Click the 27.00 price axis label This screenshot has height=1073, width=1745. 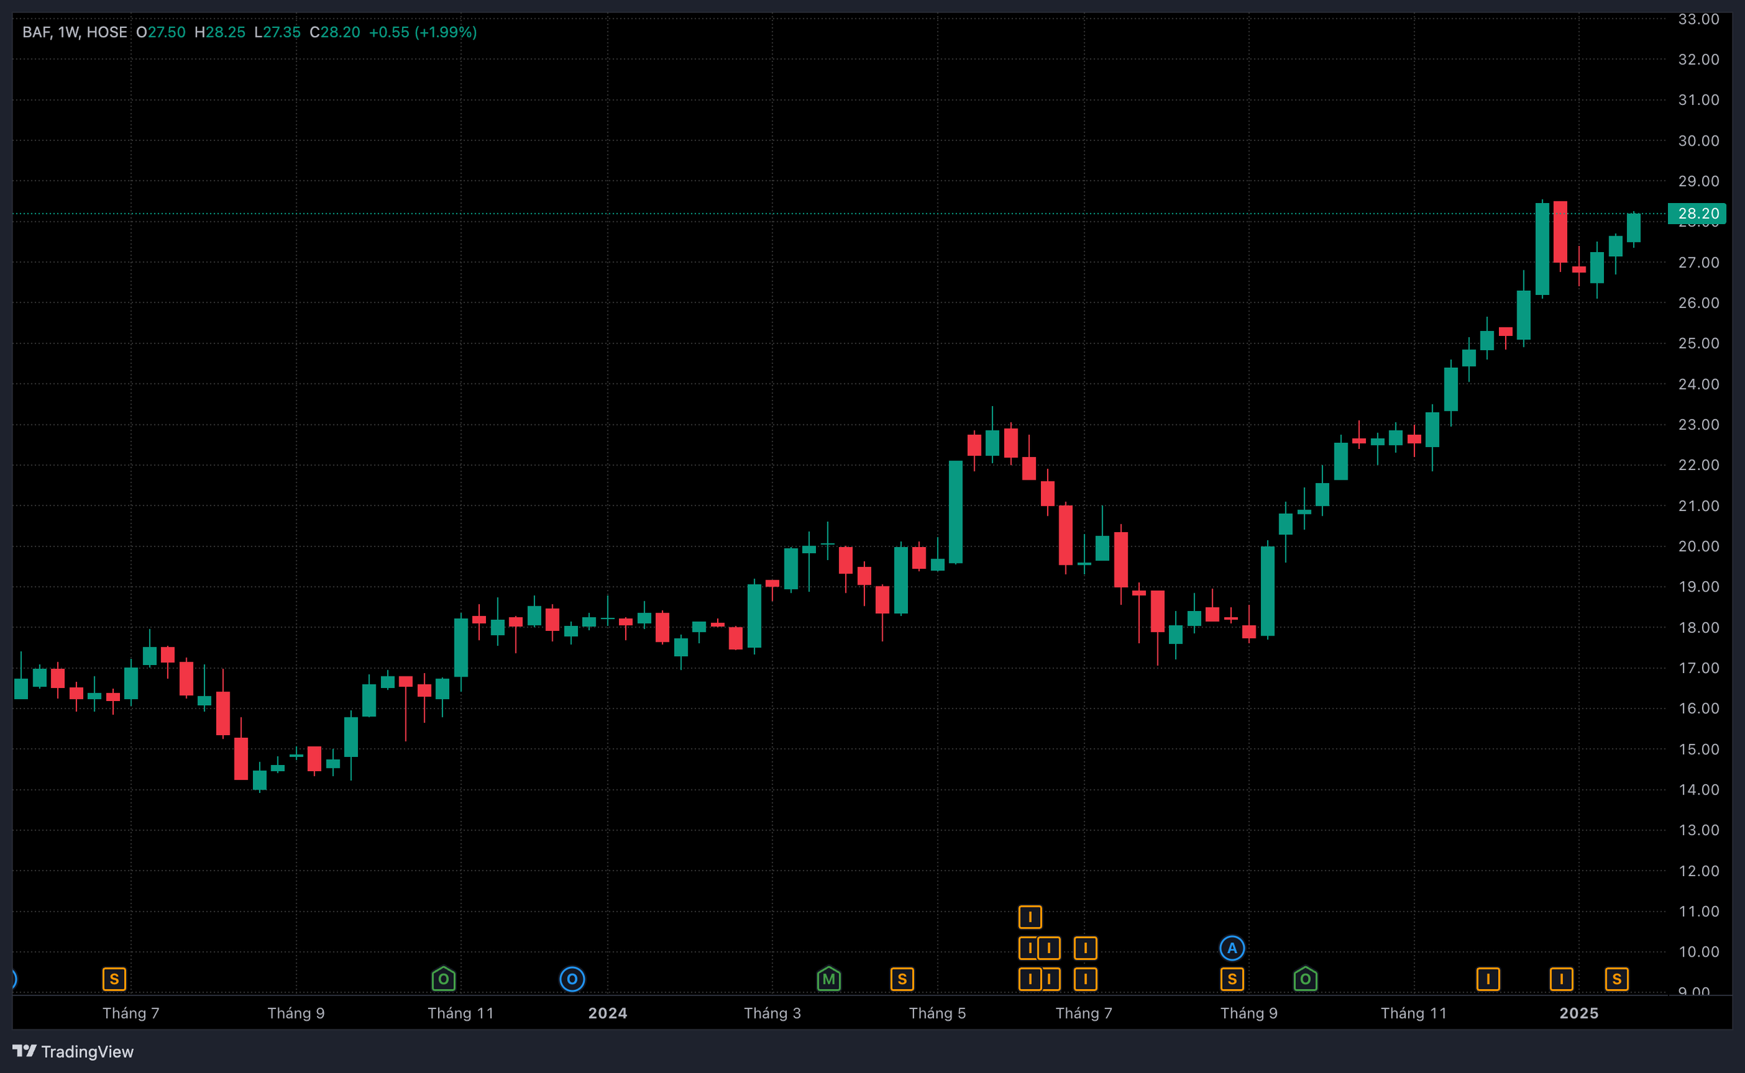click(1699, 262)
